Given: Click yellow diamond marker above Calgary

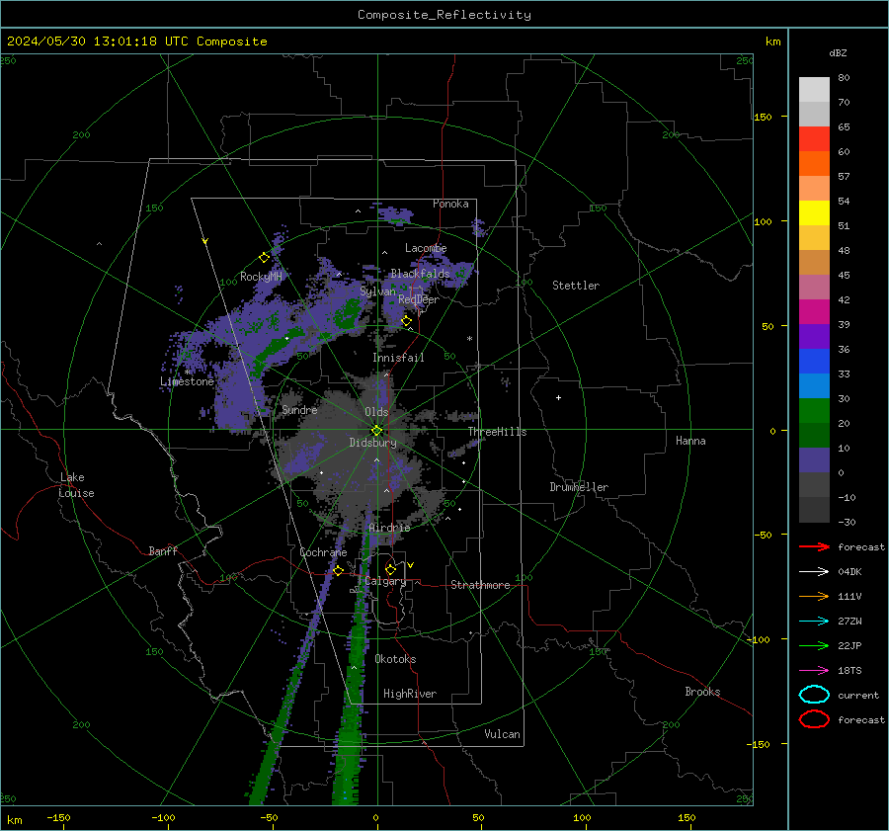Looking at the screenshot, I should pyautogui.click(x=390, y=569).
